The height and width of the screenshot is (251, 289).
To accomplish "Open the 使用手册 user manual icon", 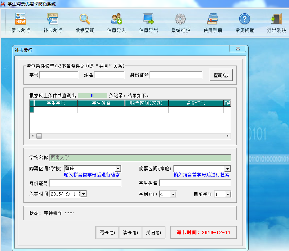I will 213,19.
